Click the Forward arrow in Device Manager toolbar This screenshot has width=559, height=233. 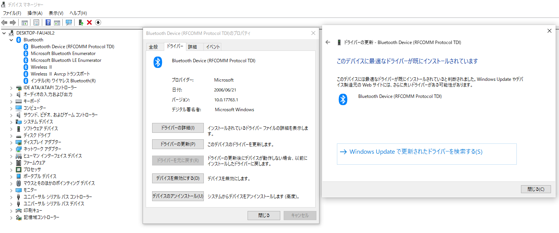point(13,22)
